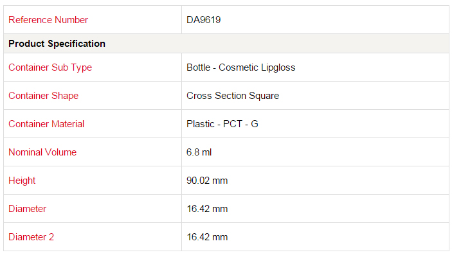Click the Diameter 2 label
The height and width of the screenshot is (257, 452).
[31, 237]
